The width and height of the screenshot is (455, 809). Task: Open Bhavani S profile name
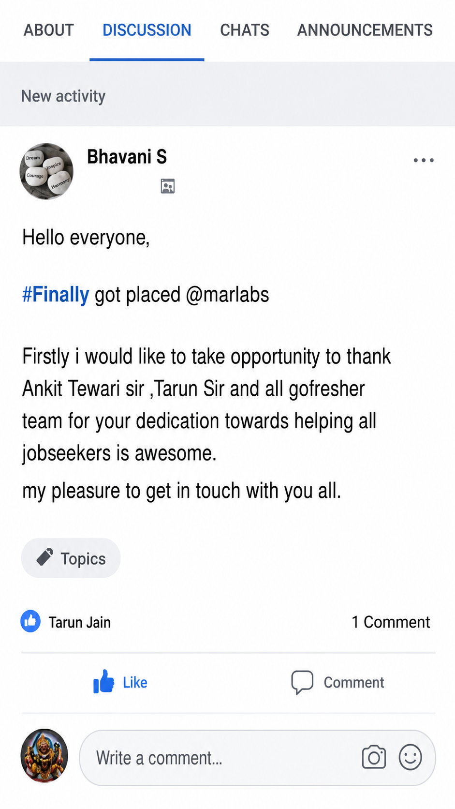tap(127, 157)
